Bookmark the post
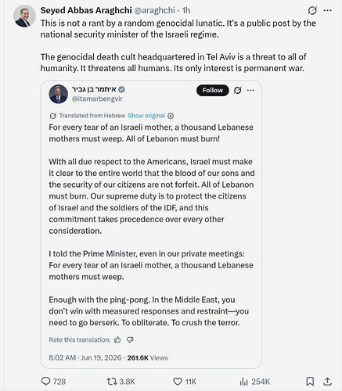Image resolution: width=342 pixels, height=391 pixels. point(310,382)
